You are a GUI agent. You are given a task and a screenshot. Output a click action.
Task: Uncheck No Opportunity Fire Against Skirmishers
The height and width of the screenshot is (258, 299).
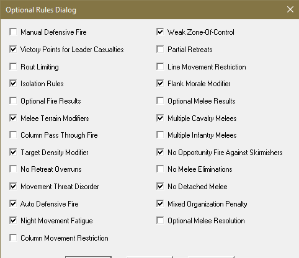(160, 153)
